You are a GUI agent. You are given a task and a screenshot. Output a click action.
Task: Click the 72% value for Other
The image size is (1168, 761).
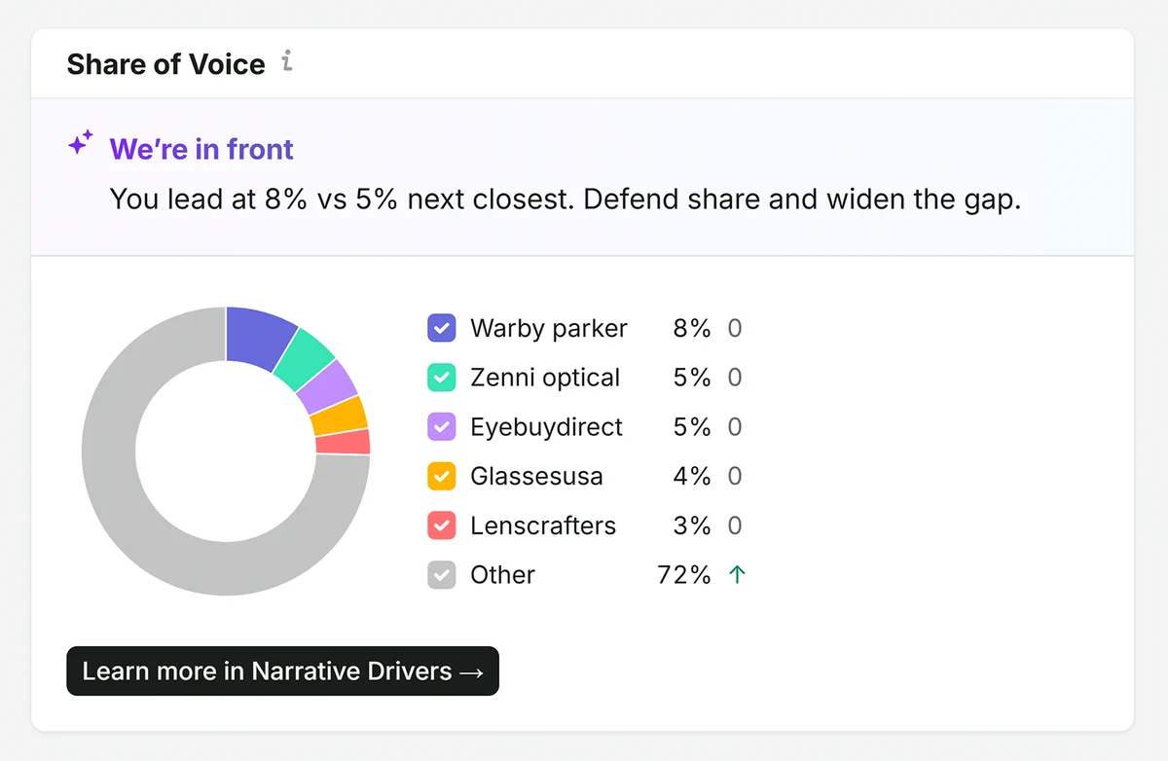[684, 575]
